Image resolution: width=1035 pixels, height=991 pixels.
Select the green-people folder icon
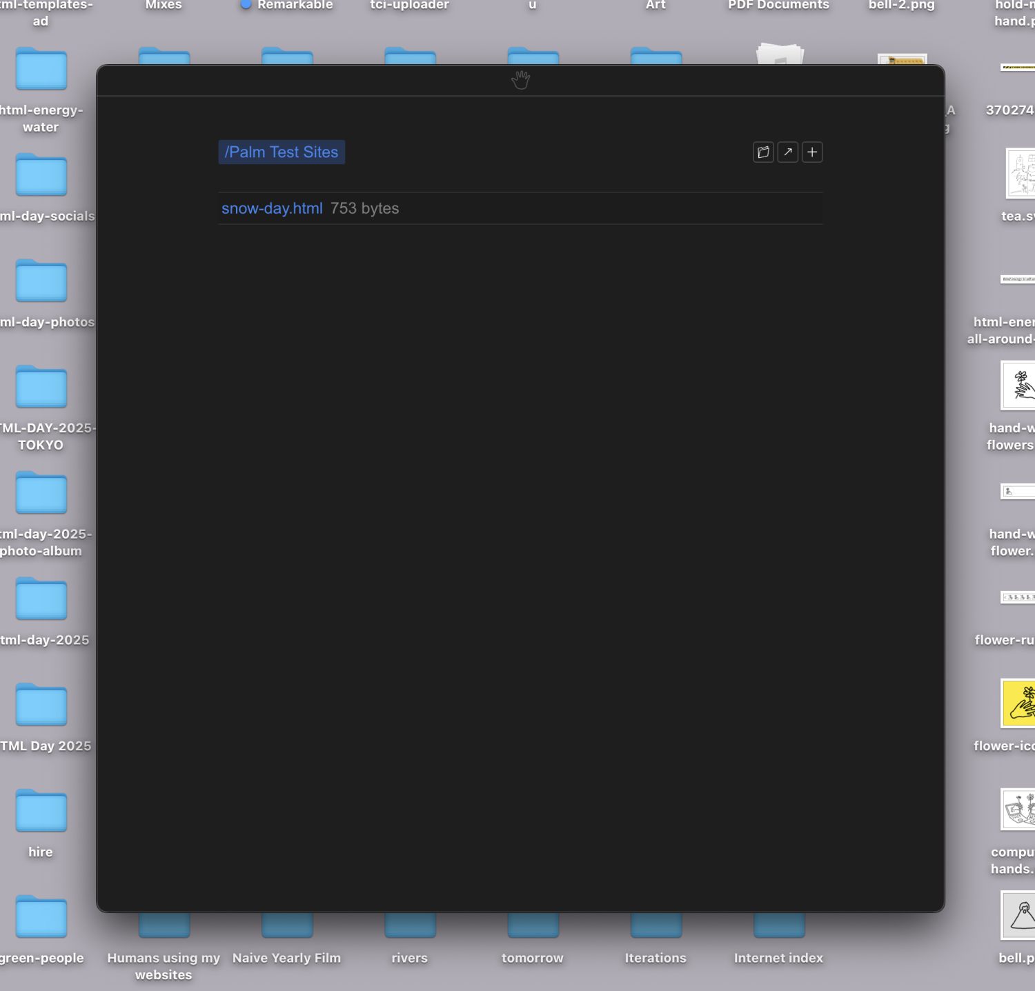[x=41, y=917]
